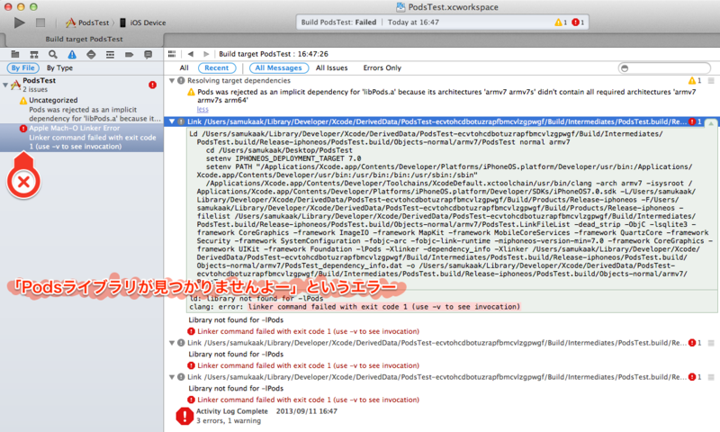Open the Project navigator folder icon
The width and height of the screenshot is (720, 432).
pyautogui.click(x=15, y=55)
